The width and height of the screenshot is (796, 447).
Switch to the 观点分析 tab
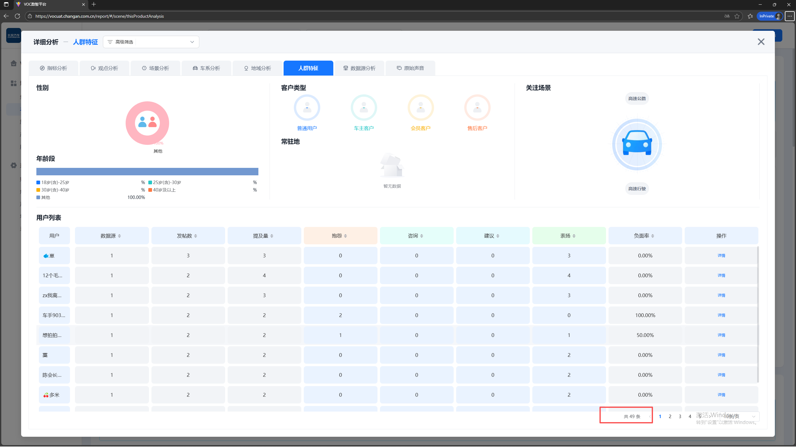(x=104, y=68)
